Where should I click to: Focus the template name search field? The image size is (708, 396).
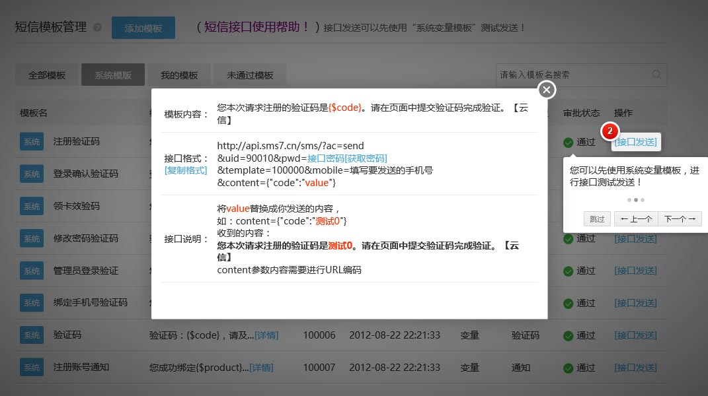pos(572,75)
